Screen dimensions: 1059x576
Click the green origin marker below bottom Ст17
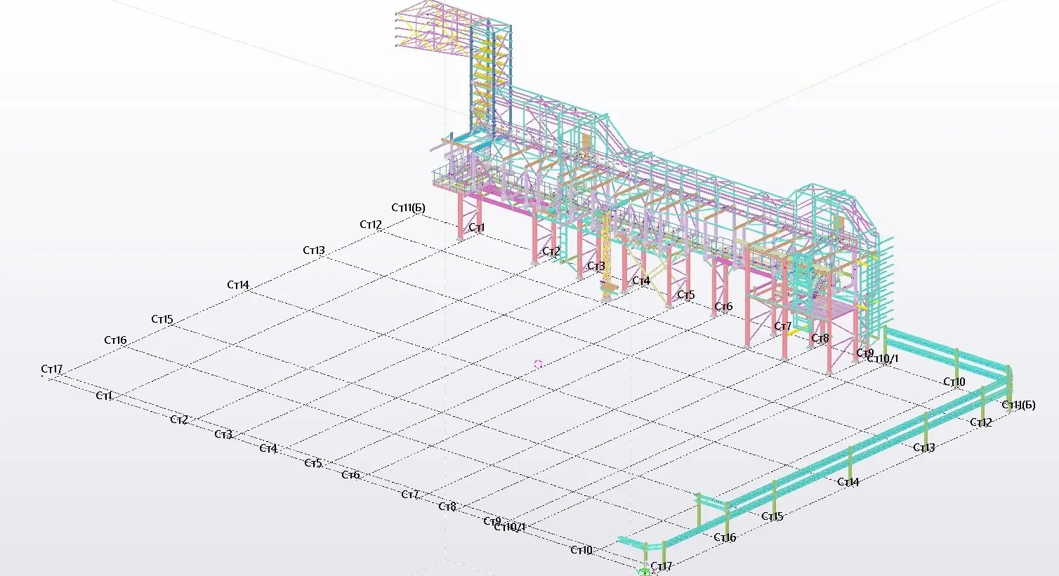643,572
